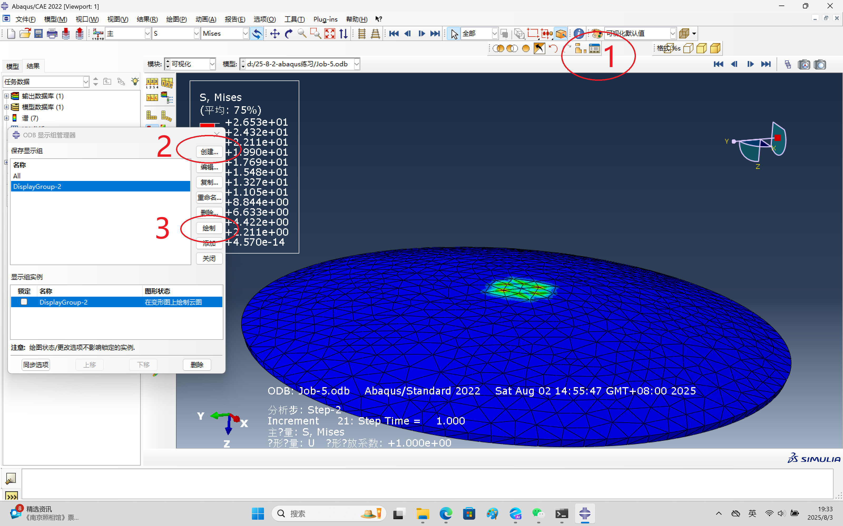Jump to first frame in main toolbar

pos(394,34)
